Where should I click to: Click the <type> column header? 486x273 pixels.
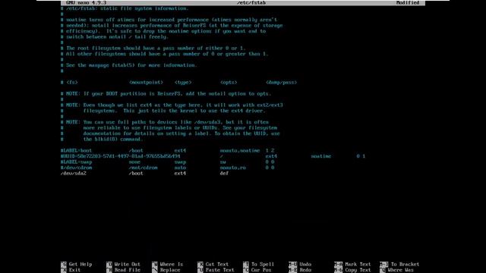pos(183,83)
